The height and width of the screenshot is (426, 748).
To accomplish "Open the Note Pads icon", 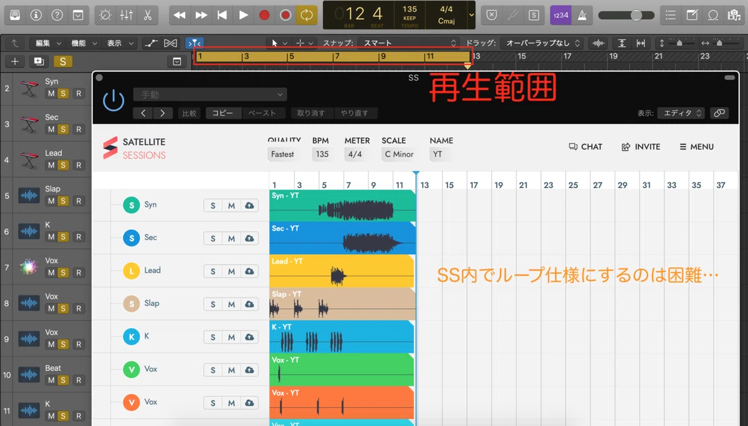I will click(692, 15).
